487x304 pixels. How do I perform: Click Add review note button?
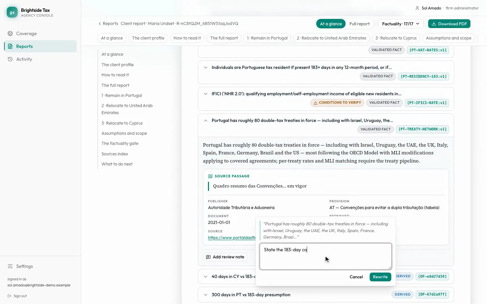tap(225, 257)
